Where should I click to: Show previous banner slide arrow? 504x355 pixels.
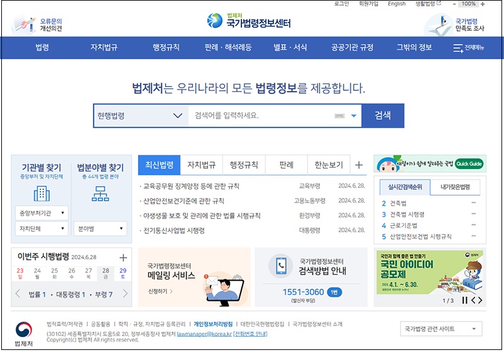pos(473,300)
